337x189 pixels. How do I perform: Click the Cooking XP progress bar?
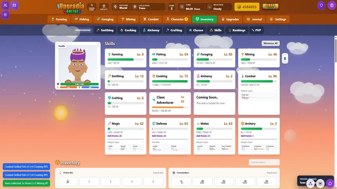point(170,82)
